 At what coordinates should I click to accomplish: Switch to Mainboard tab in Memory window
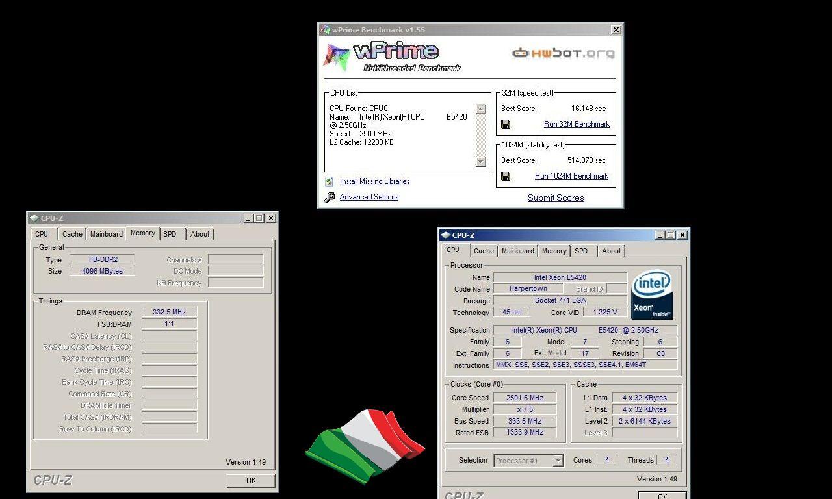(106, 234)
